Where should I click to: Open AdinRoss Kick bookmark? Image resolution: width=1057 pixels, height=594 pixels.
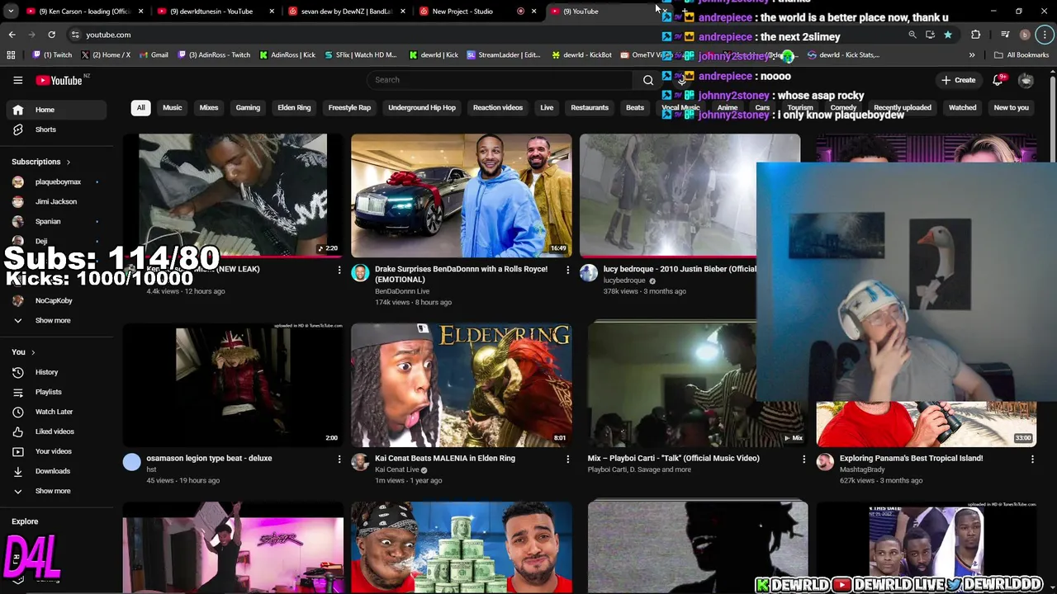(287, 55)
